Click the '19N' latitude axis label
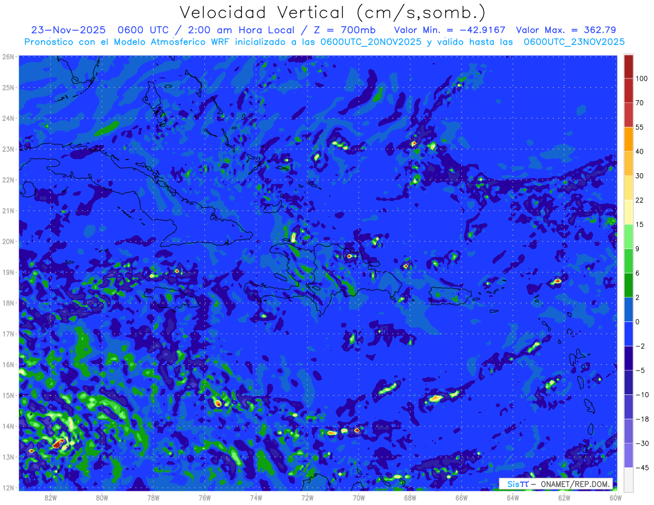 click(8, 272)
